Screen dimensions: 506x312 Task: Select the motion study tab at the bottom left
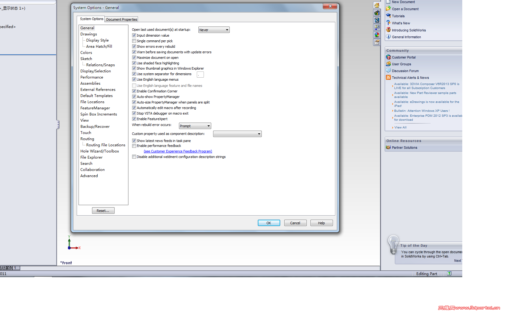click(x=10, y=268)
